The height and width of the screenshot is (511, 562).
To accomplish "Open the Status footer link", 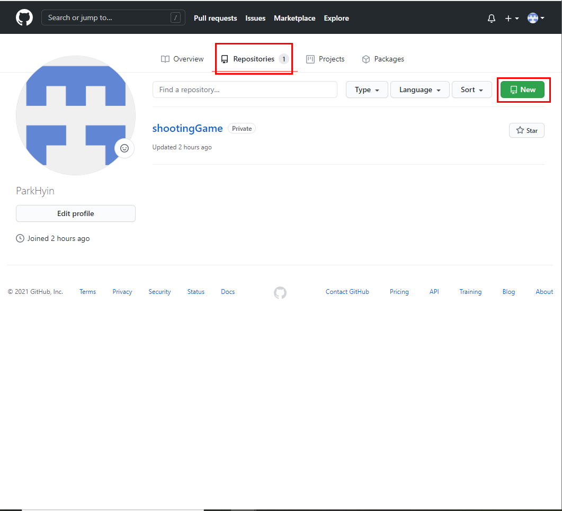I will click(195, 292).
